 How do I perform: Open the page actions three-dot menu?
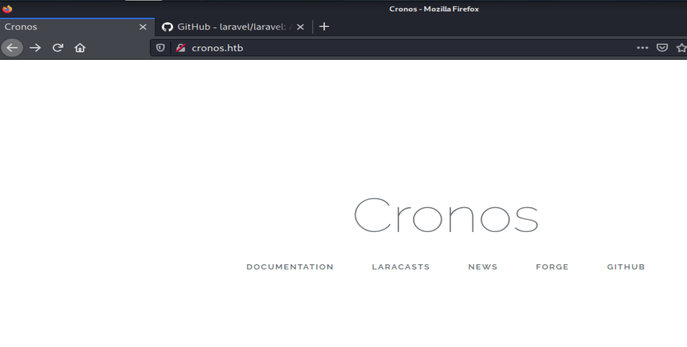point(643,48)
